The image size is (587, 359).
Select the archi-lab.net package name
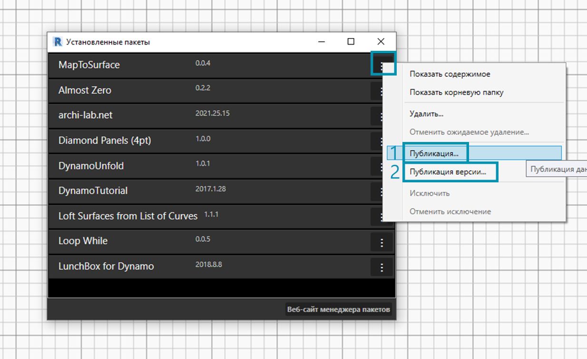pyautogui.click(x=86, y=115)
